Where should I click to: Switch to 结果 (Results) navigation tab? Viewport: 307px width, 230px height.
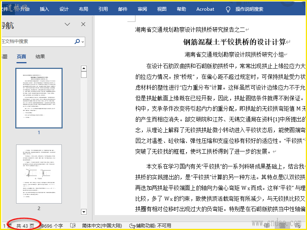(x=40, y=57)
